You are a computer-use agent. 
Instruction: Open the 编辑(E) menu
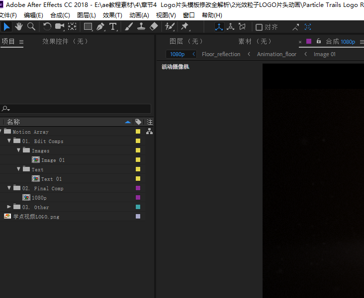point(33,15)
